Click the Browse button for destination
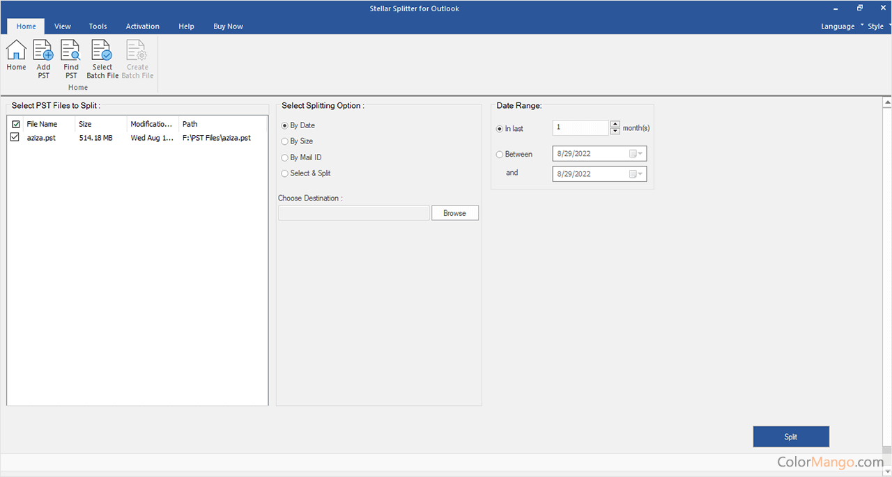 pyautogui.click(x=455, y=213)
